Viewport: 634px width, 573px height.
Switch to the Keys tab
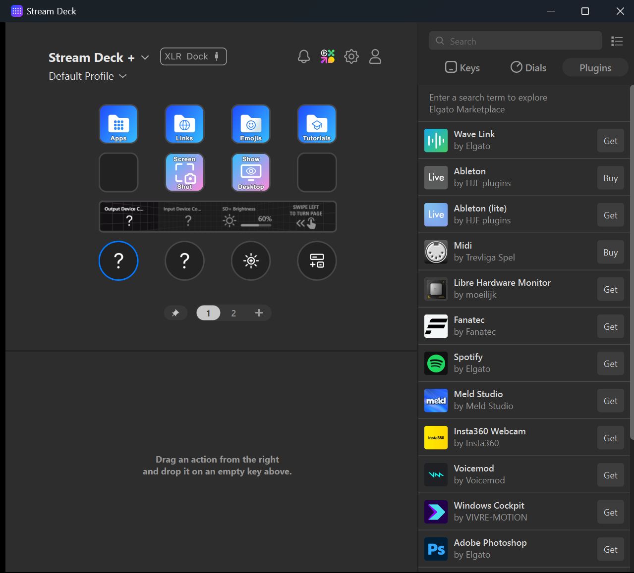pyautogui.click(x=462, y=68)
